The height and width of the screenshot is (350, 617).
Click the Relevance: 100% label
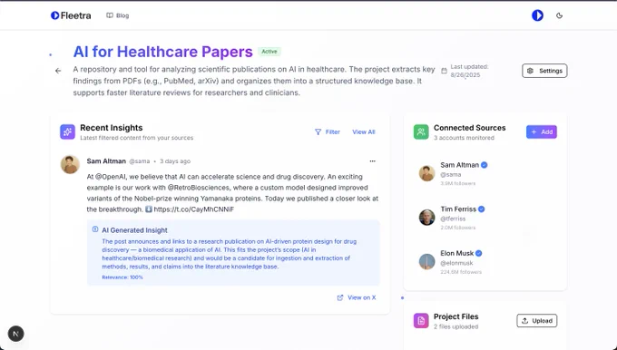point(122,277)
